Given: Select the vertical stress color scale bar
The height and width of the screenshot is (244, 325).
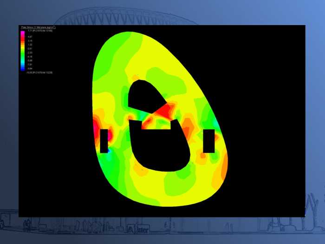Looking at the screenshot, I should pyautogui.click(x=23, y=51).
